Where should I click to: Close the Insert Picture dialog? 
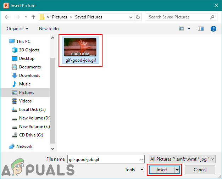(x=216, y=5)
